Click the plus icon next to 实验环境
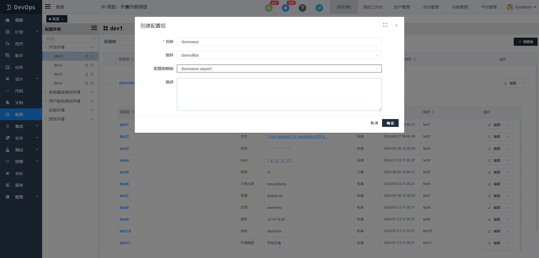 (92, 110)
